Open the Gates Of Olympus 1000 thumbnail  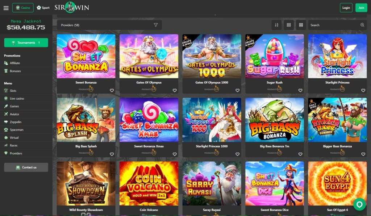coord(212,56)
